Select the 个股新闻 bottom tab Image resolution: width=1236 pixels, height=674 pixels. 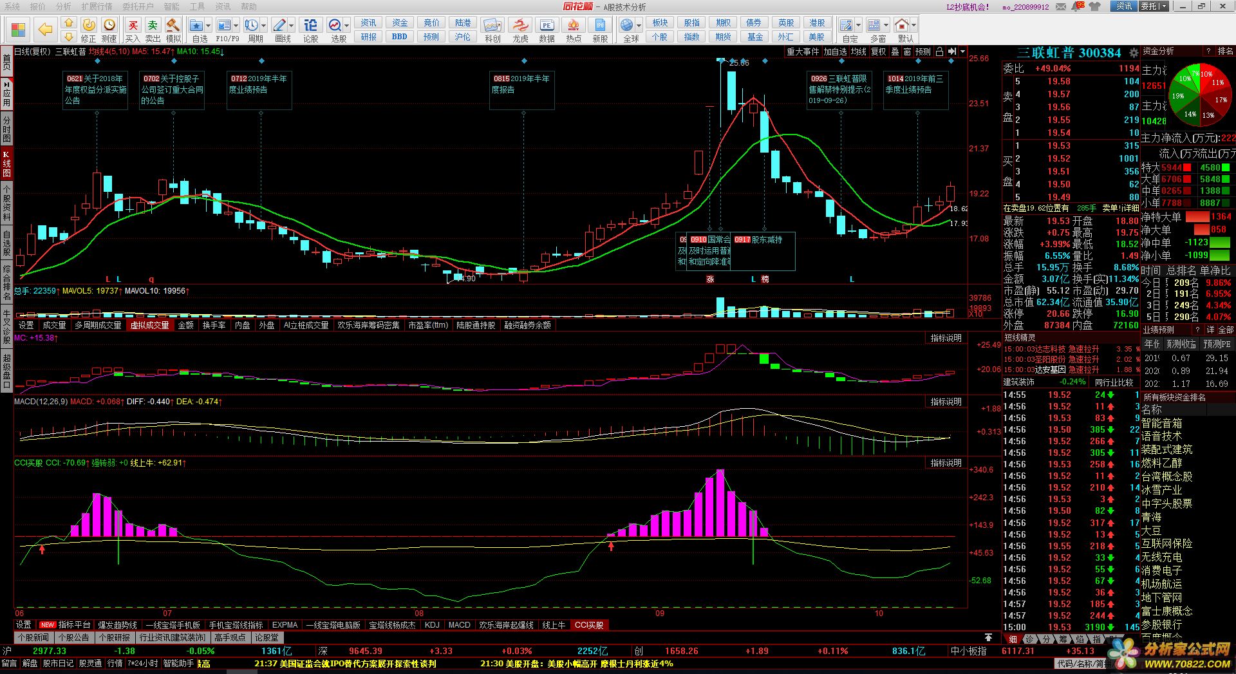pos(33,637)
